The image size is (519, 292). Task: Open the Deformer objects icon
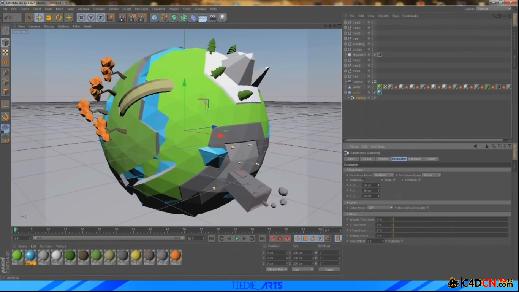click(193, 17)
